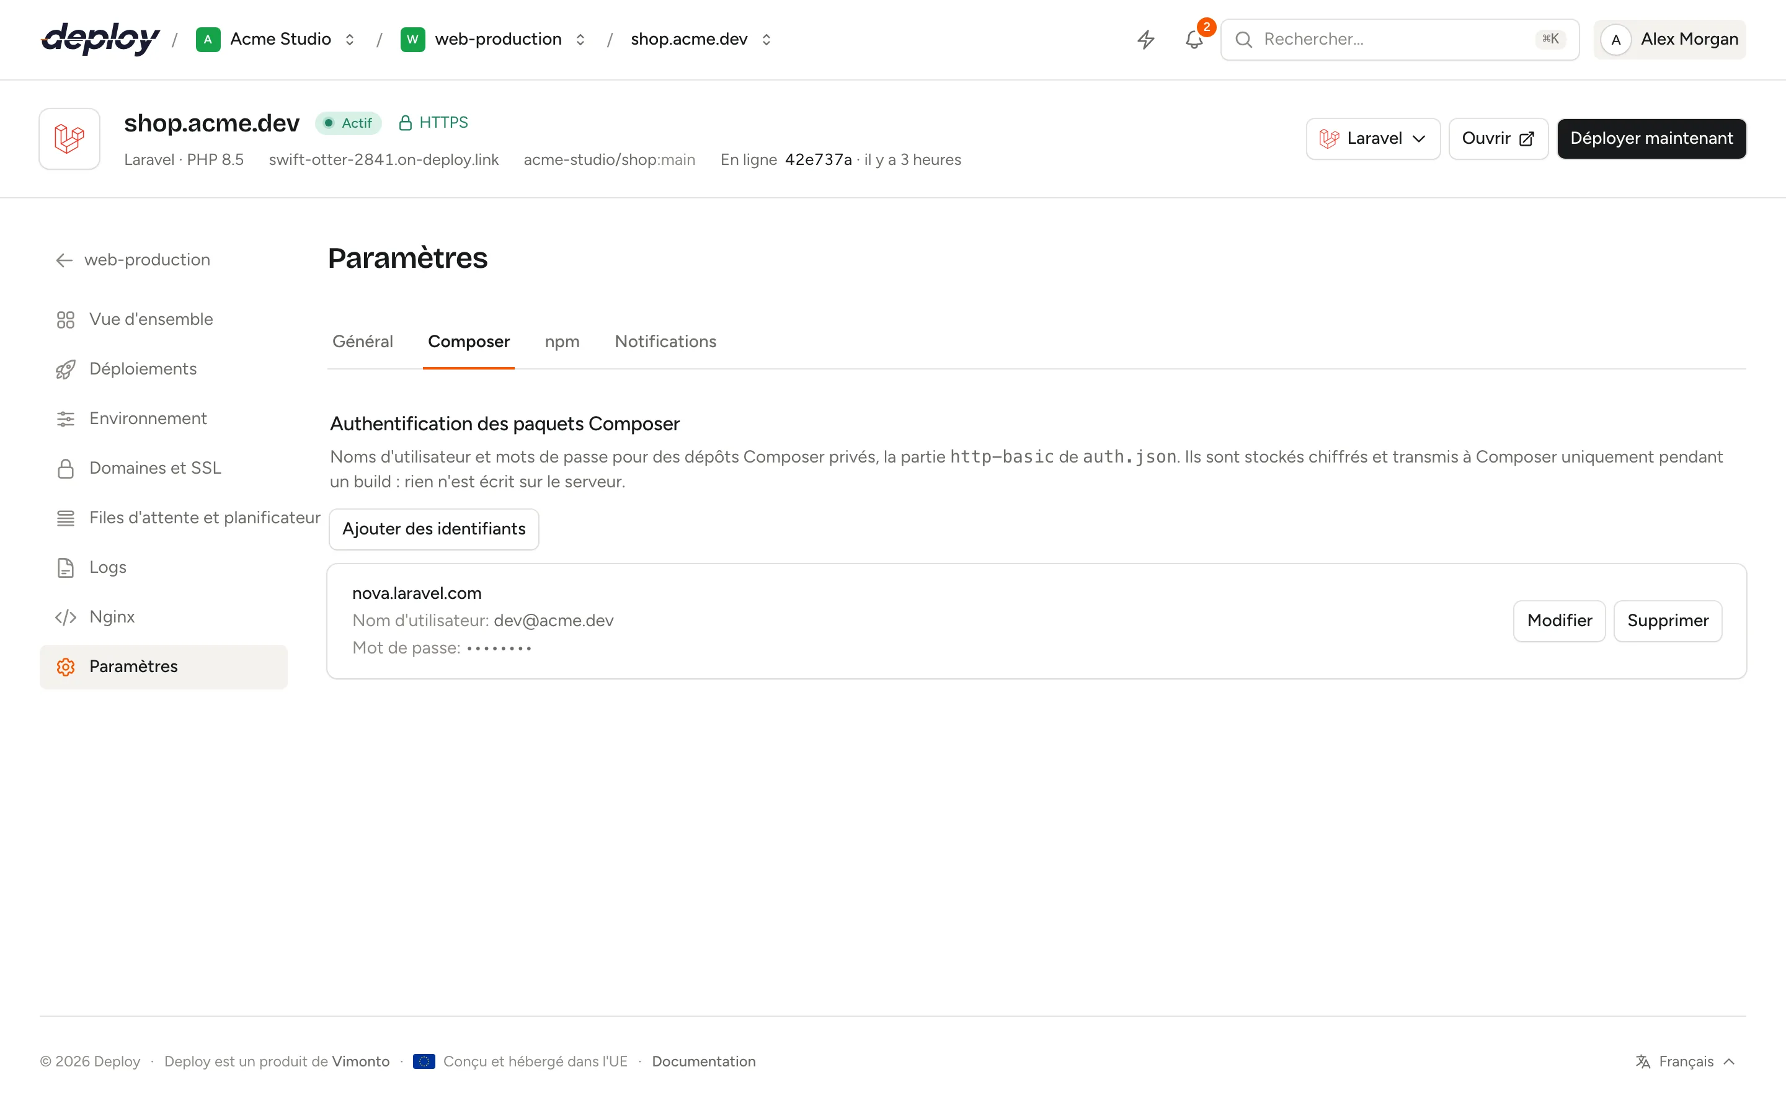The image size is (1786, 1116).
Task: Open the lightning bolt quick actions icon
Action: (1145, 39)
